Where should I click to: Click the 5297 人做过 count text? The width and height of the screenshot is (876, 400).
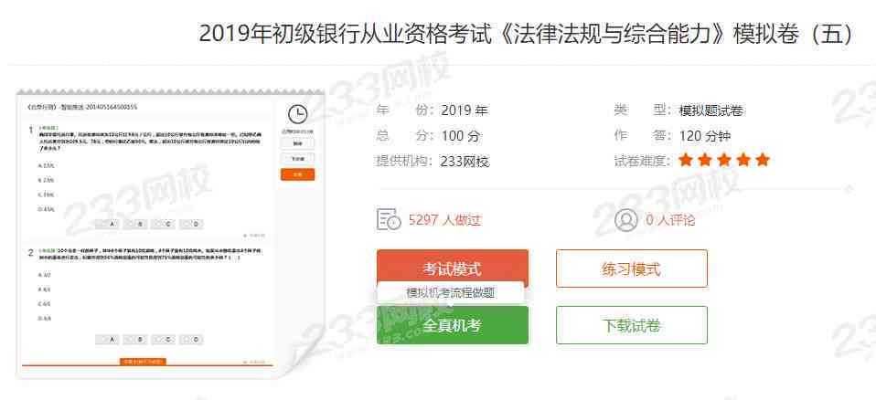coord(444,220)
